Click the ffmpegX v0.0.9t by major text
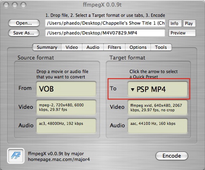The width and height of the screenshot is (205, 170). coord(56,154)
